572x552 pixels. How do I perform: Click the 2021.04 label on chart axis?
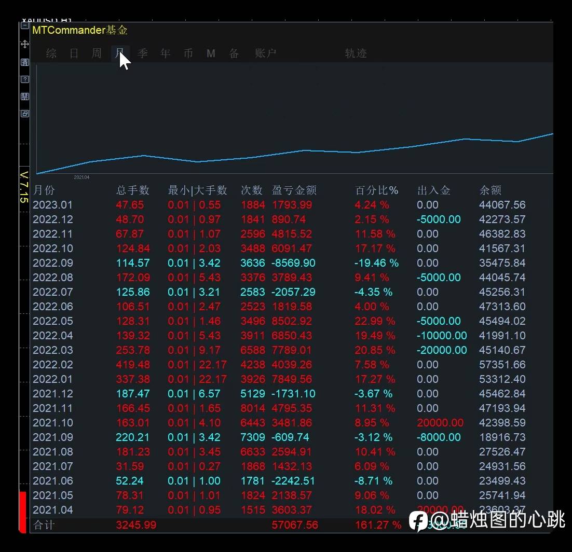(81, 177)
